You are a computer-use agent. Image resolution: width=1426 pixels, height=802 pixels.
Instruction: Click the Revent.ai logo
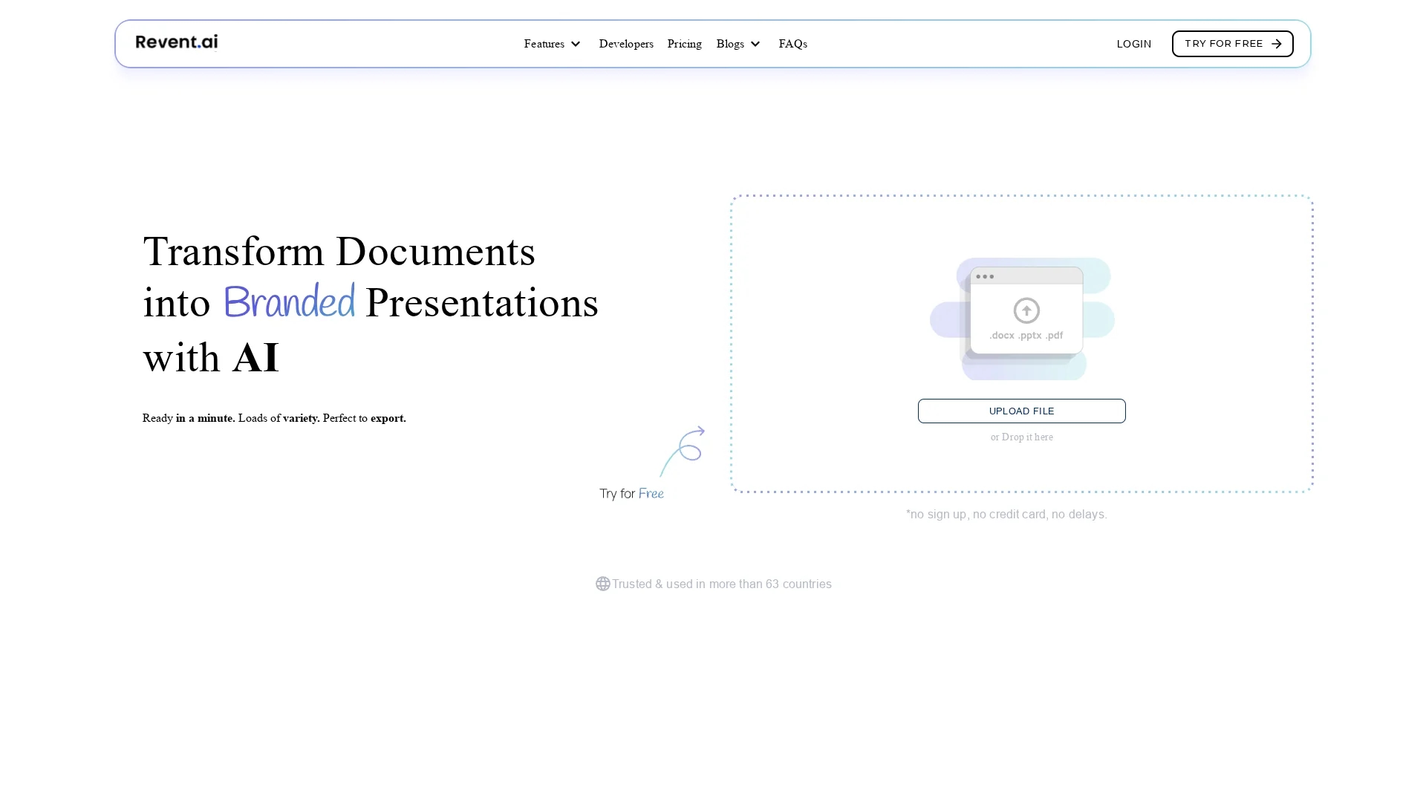point(177,42)
